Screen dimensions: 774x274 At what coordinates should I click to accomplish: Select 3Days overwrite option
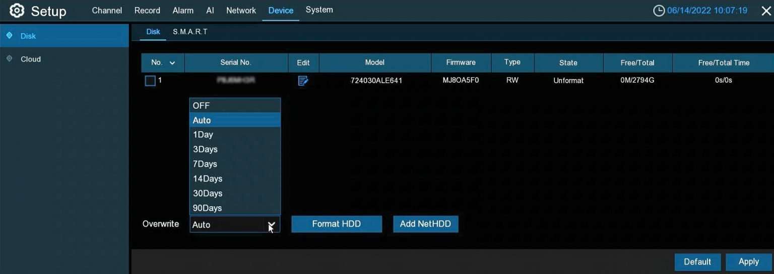(x=235, y=149)
